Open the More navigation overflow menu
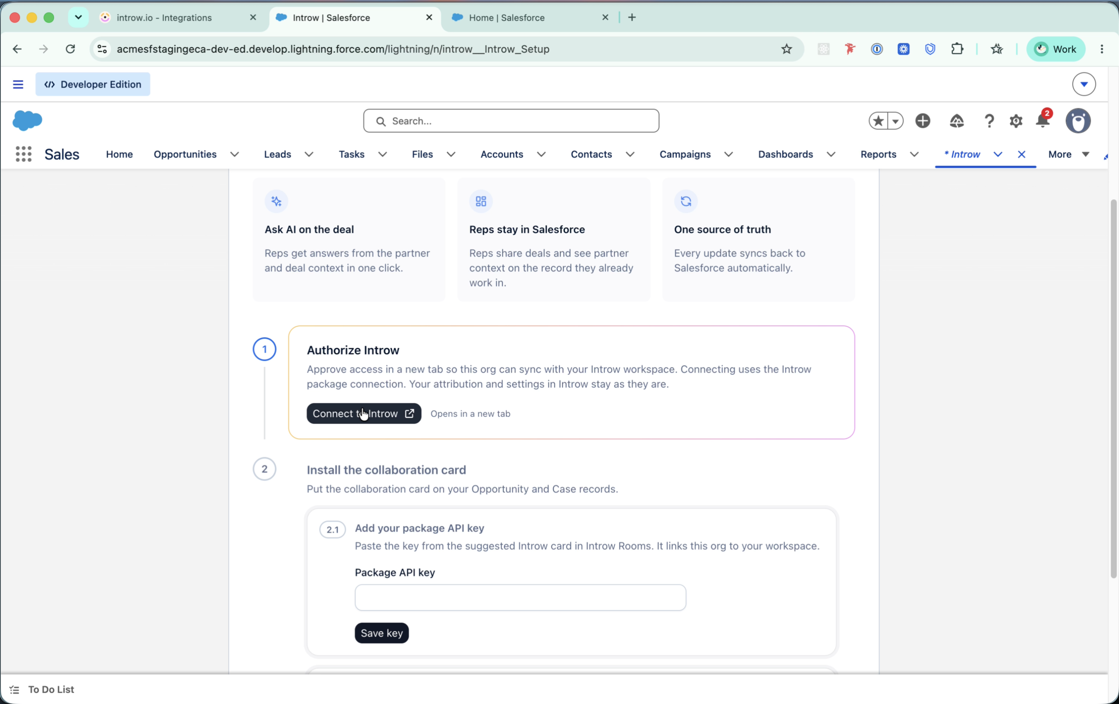 click(1068, 154)
